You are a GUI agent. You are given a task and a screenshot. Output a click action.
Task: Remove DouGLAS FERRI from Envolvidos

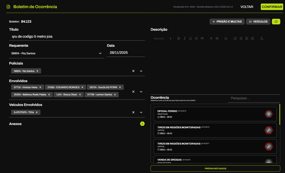coord(120,87)
